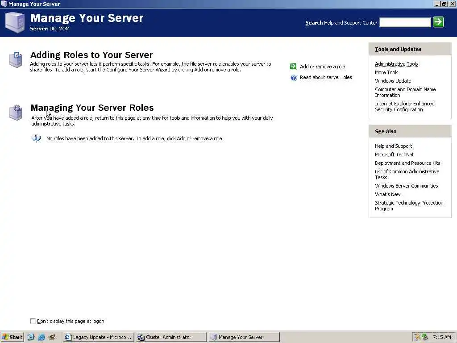Click the Search Help and Support input field
The height and width of the screenshot is (343, 457).
tap(405, 22)
